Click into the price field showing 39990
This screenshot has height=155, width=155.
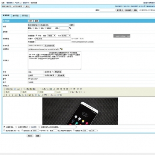pos(48,82)
